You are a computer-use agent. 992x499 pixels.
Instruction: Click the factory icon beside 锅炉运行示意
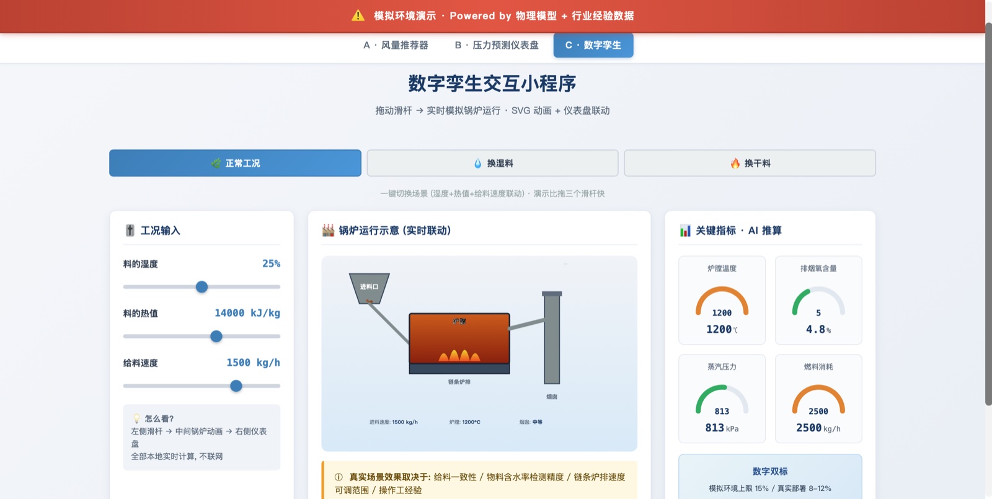(329, 231)
